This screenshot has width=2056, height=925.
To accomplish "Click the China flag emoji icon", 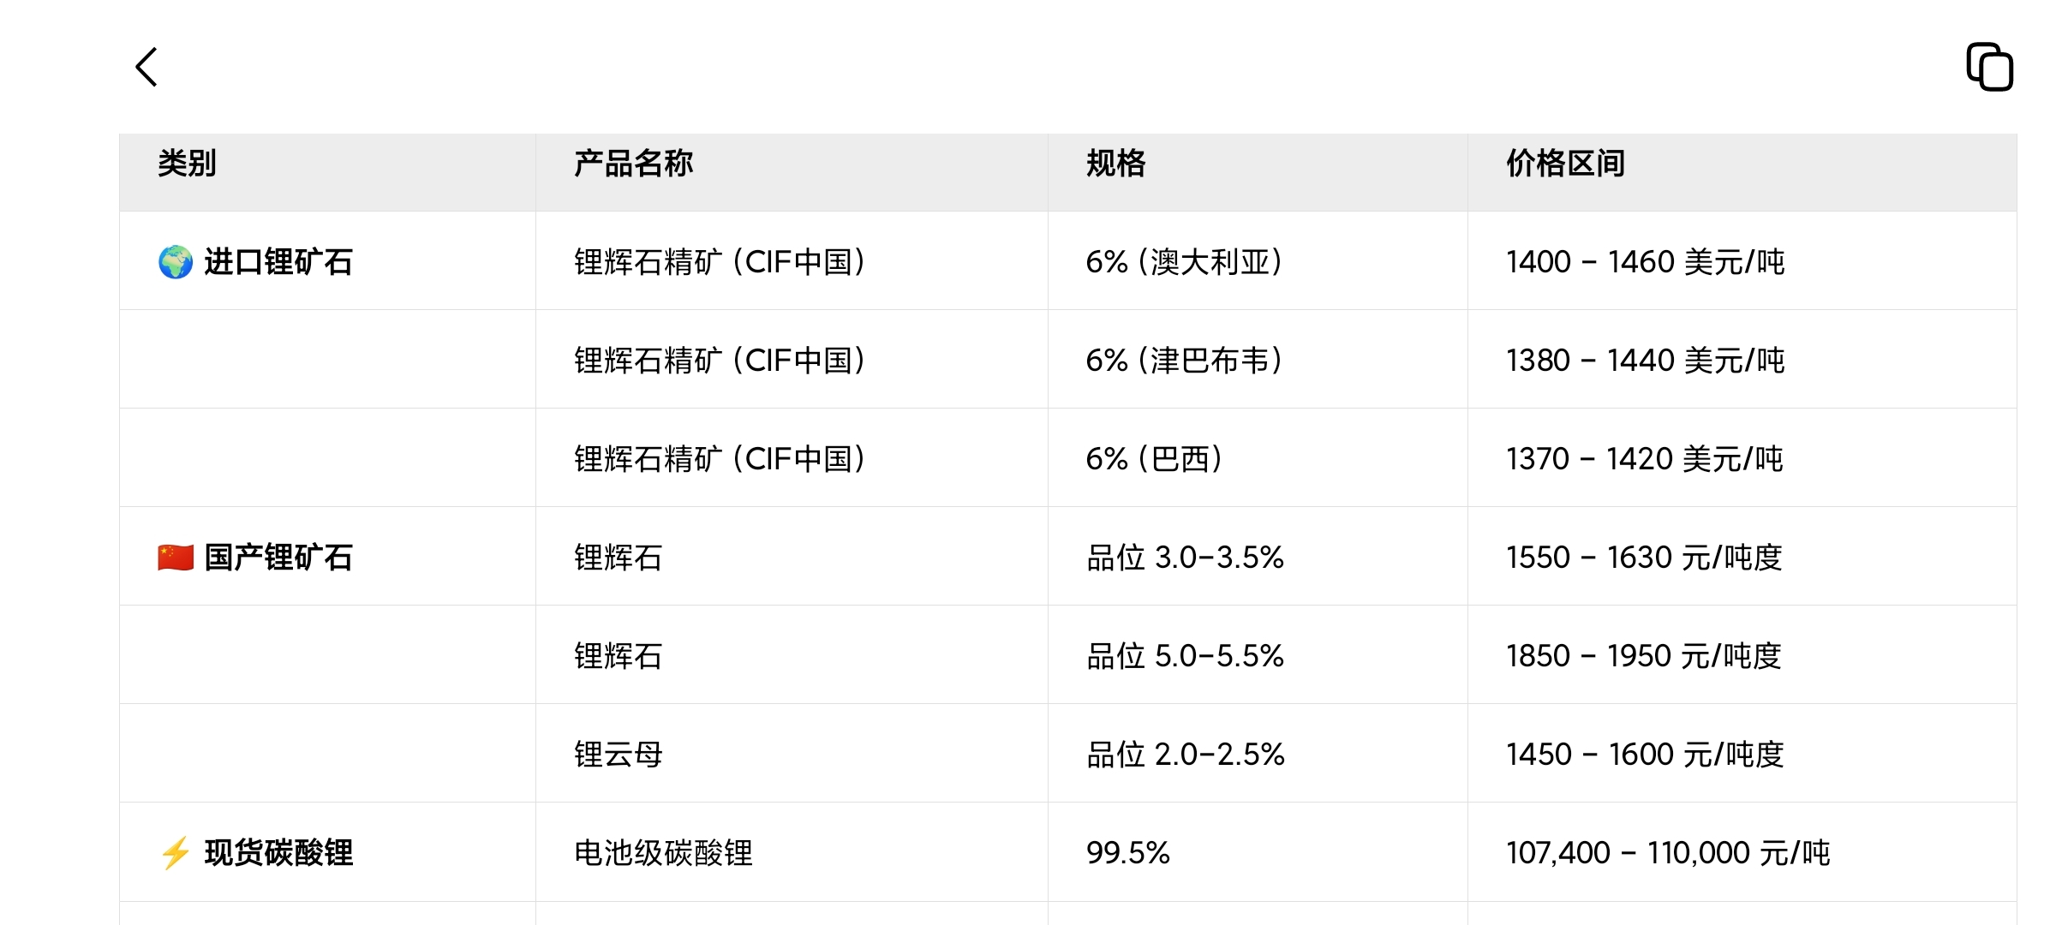I will pos(176,558).
